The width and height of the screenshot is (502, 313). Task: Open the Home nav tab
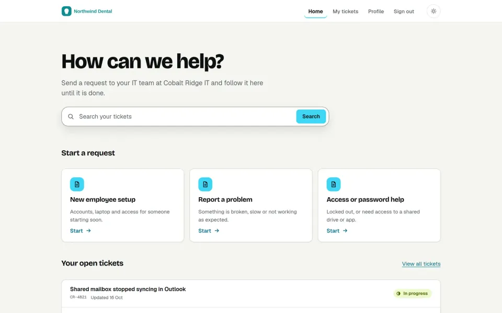point(315,11)
